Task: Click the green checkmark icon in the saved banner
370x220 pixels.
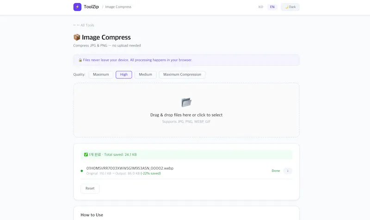Action: tap(86, 154)
